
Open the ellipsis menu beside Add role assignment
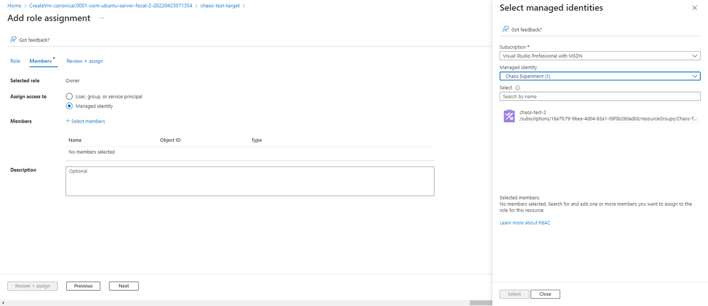(102, 18)
